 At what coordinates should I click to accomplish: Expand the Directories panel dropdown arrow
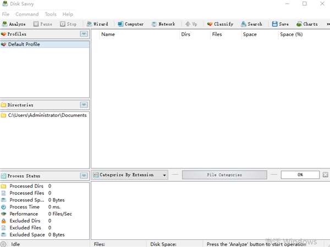point(84,105)
